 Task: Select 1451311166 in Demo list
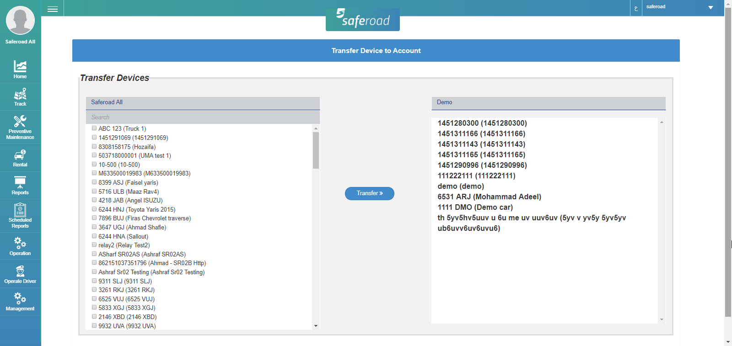coord(481,133)
